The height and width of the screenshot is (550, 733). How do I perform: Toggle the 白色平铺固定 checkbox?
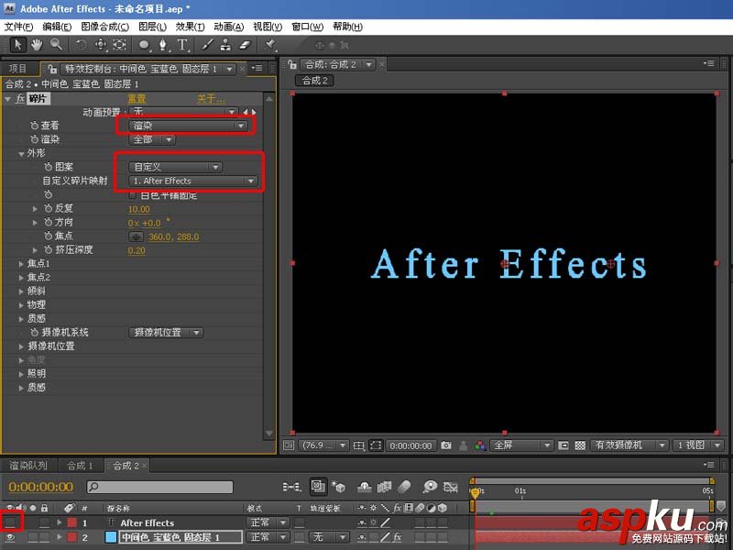point(133,194)
